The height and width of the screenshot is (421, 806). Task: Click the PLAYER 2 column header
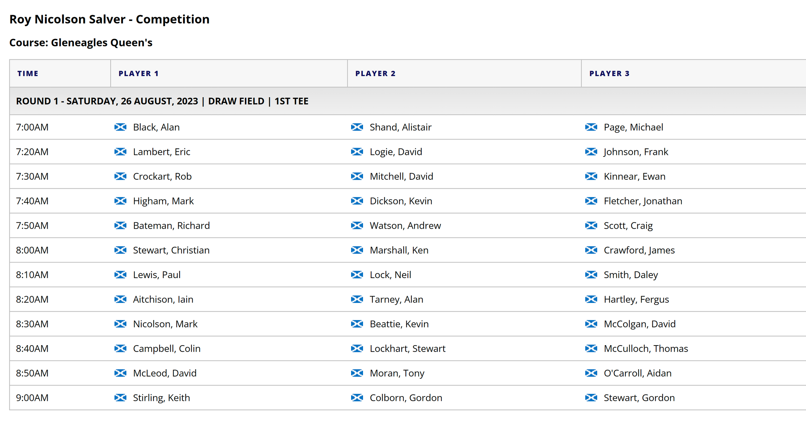(x=375, y=74)
